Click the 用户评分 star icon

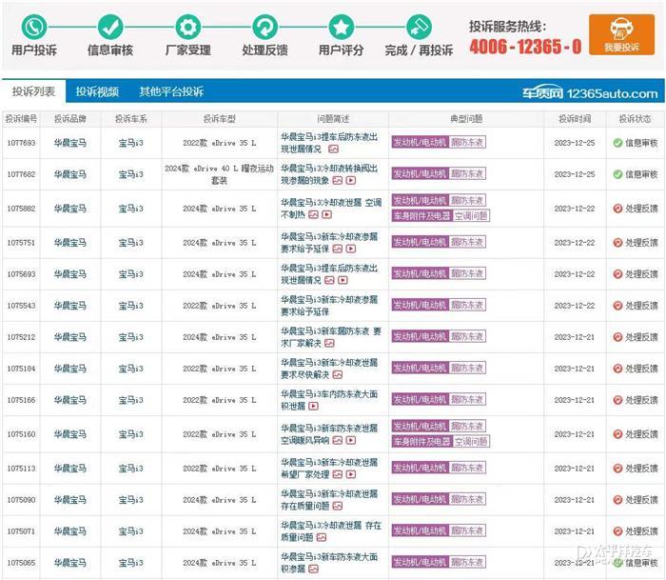341,27
